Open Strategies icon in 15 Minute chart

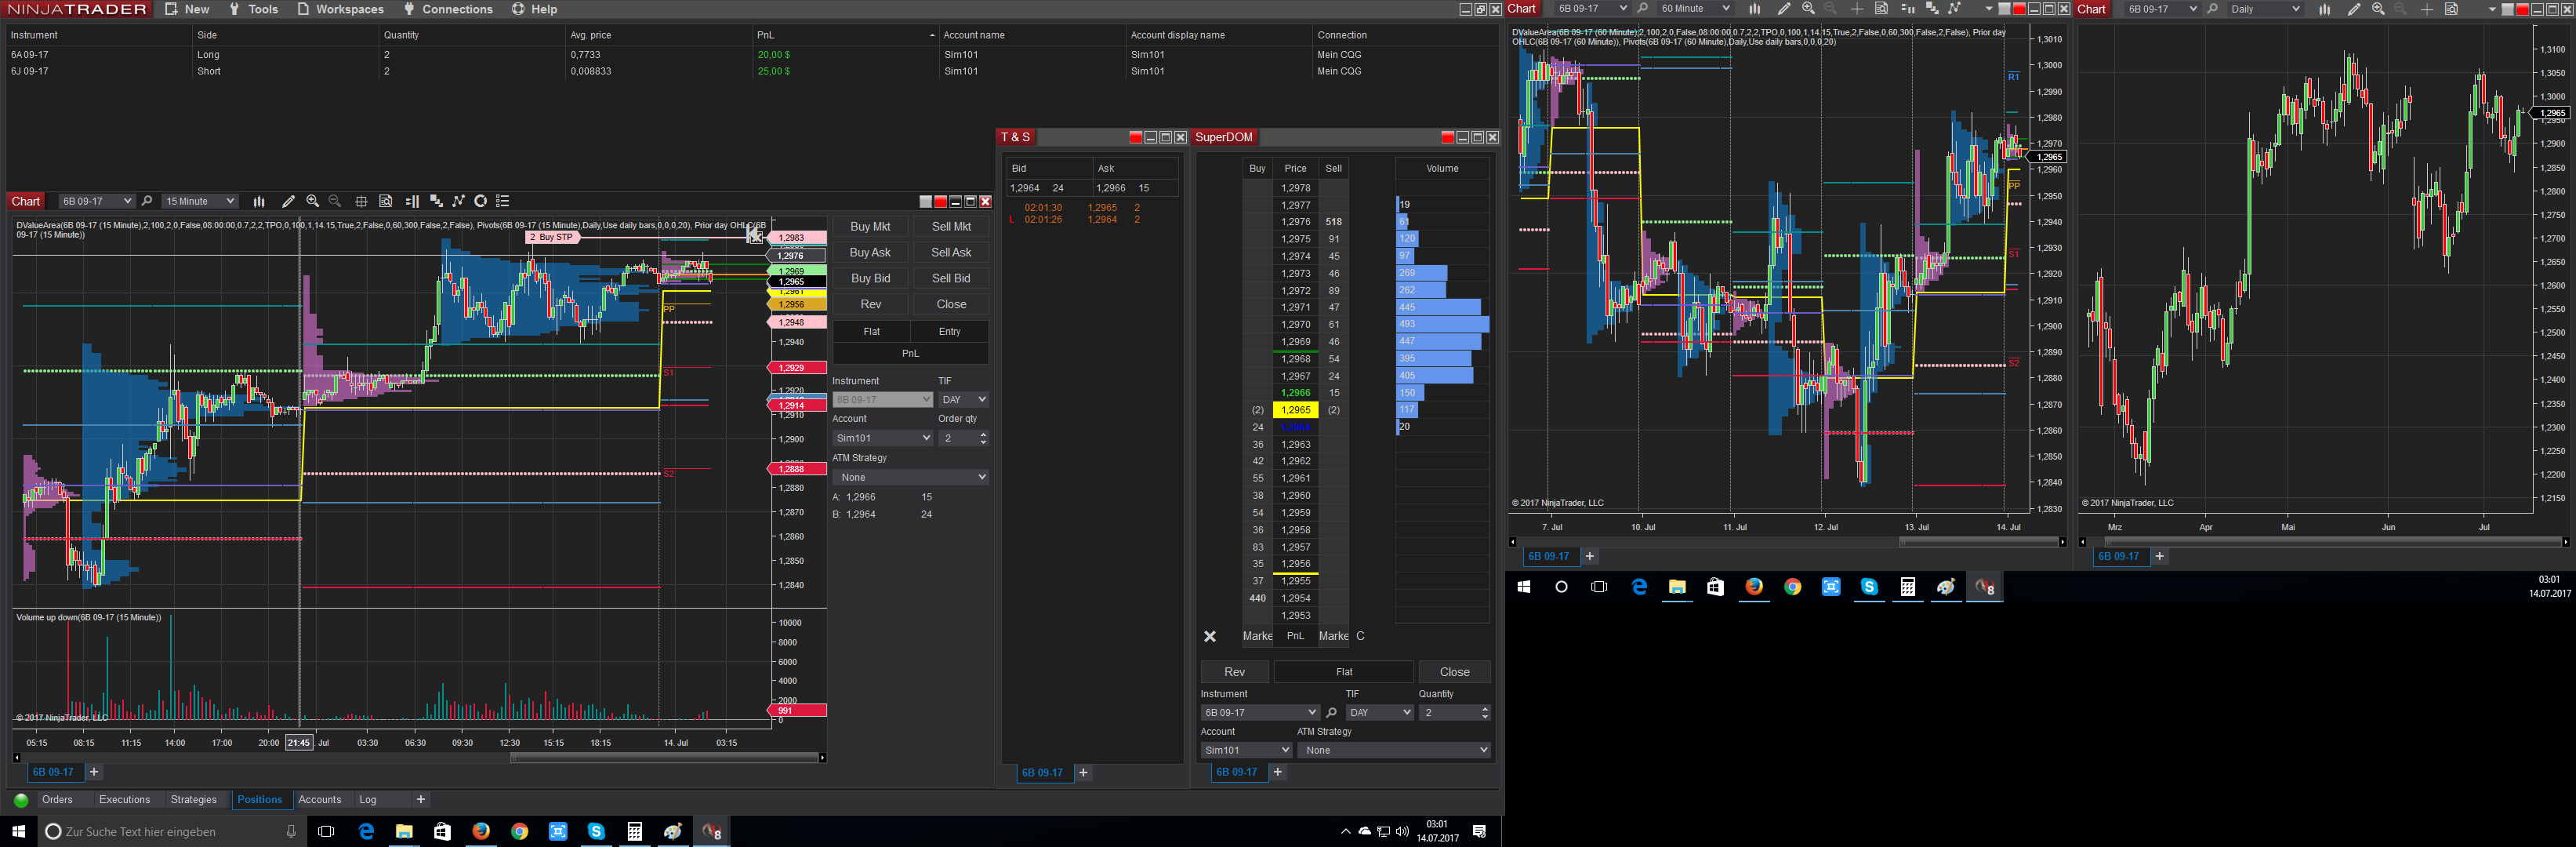click(x=458, y=201)
